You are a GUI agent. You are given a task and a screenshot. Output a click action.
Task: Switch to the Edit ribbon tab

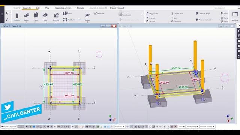pos(38,8)
